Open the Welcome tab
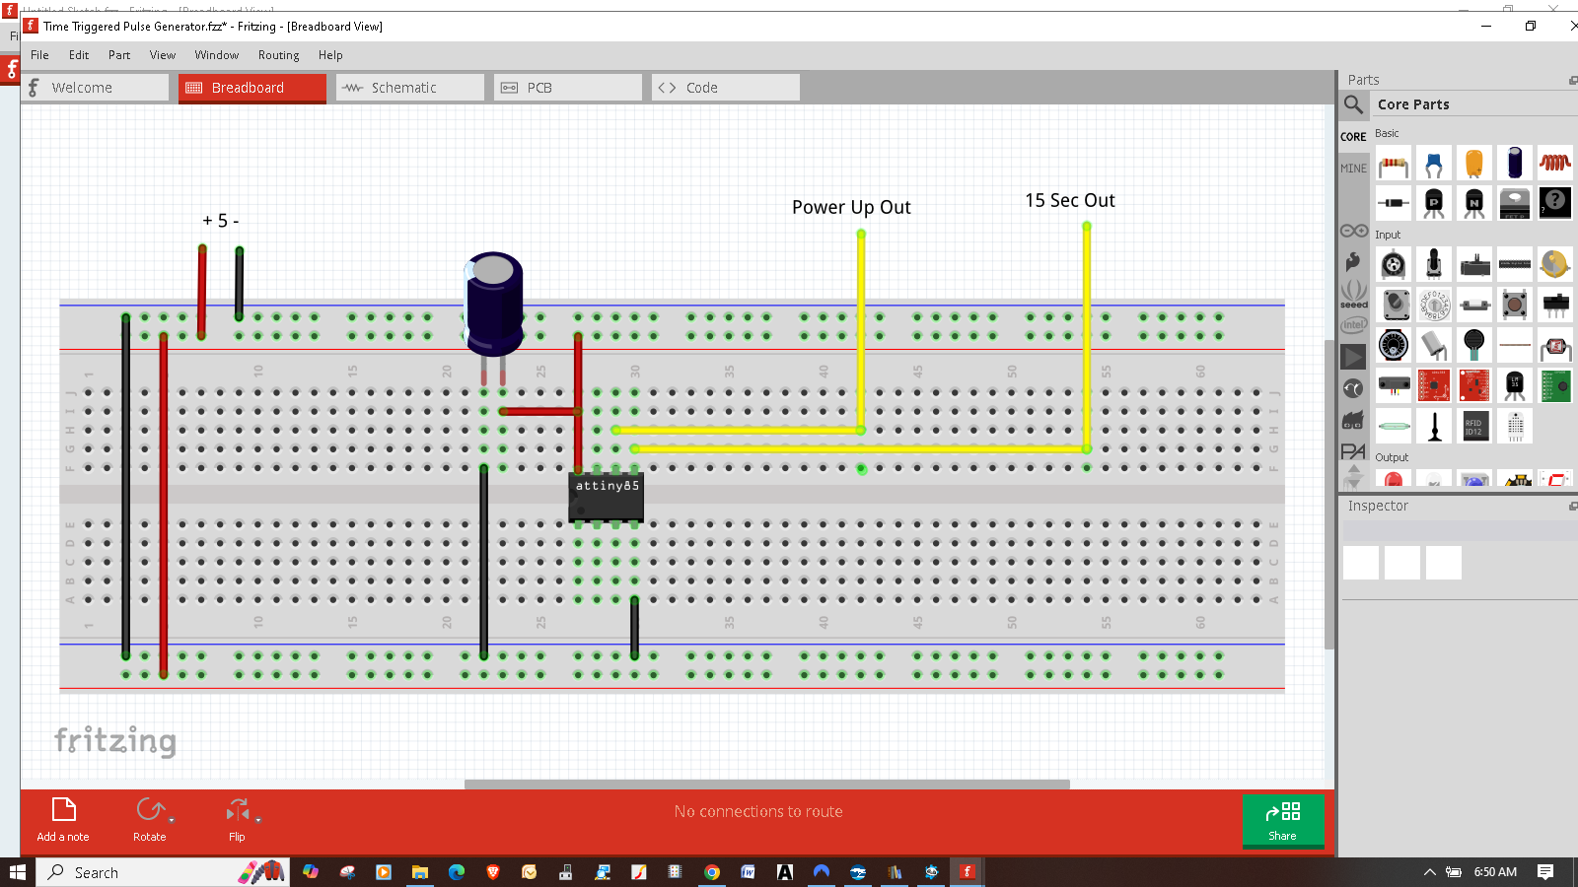 tap(96, 88)
